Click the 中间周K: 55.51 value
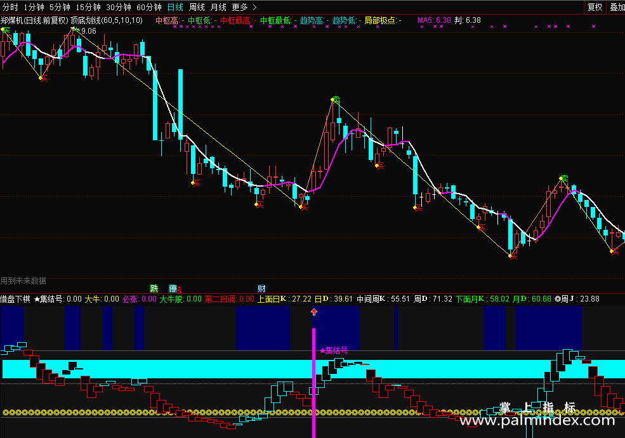625x438 pixels. tap(383, 299)
